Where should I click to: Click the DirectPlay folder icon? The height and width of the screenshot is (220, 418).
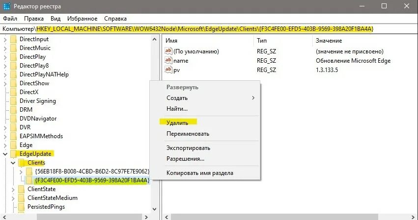[13, 57]
